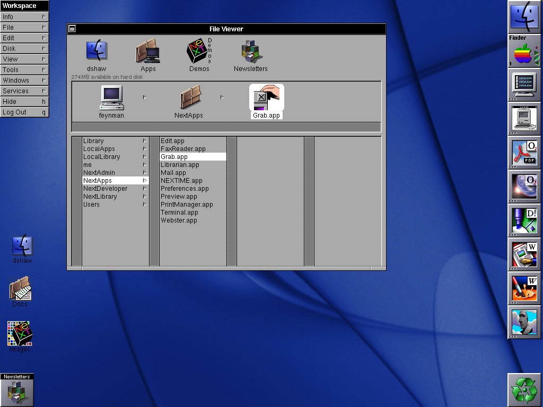Open the Edit menu

[x=24, y=38]
